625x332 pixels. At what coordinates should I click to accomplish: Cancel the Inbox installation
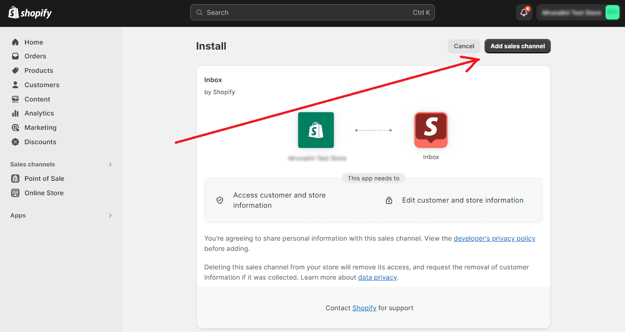[464, 46]
